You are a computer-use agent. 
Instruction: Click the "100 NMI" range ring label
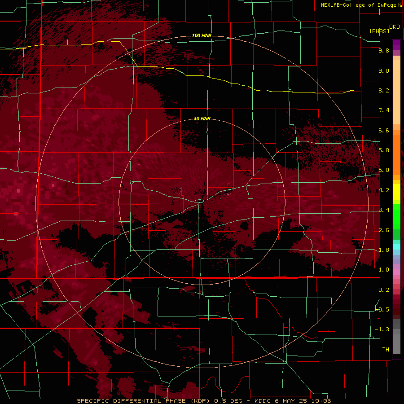click(x=202, y=35)
